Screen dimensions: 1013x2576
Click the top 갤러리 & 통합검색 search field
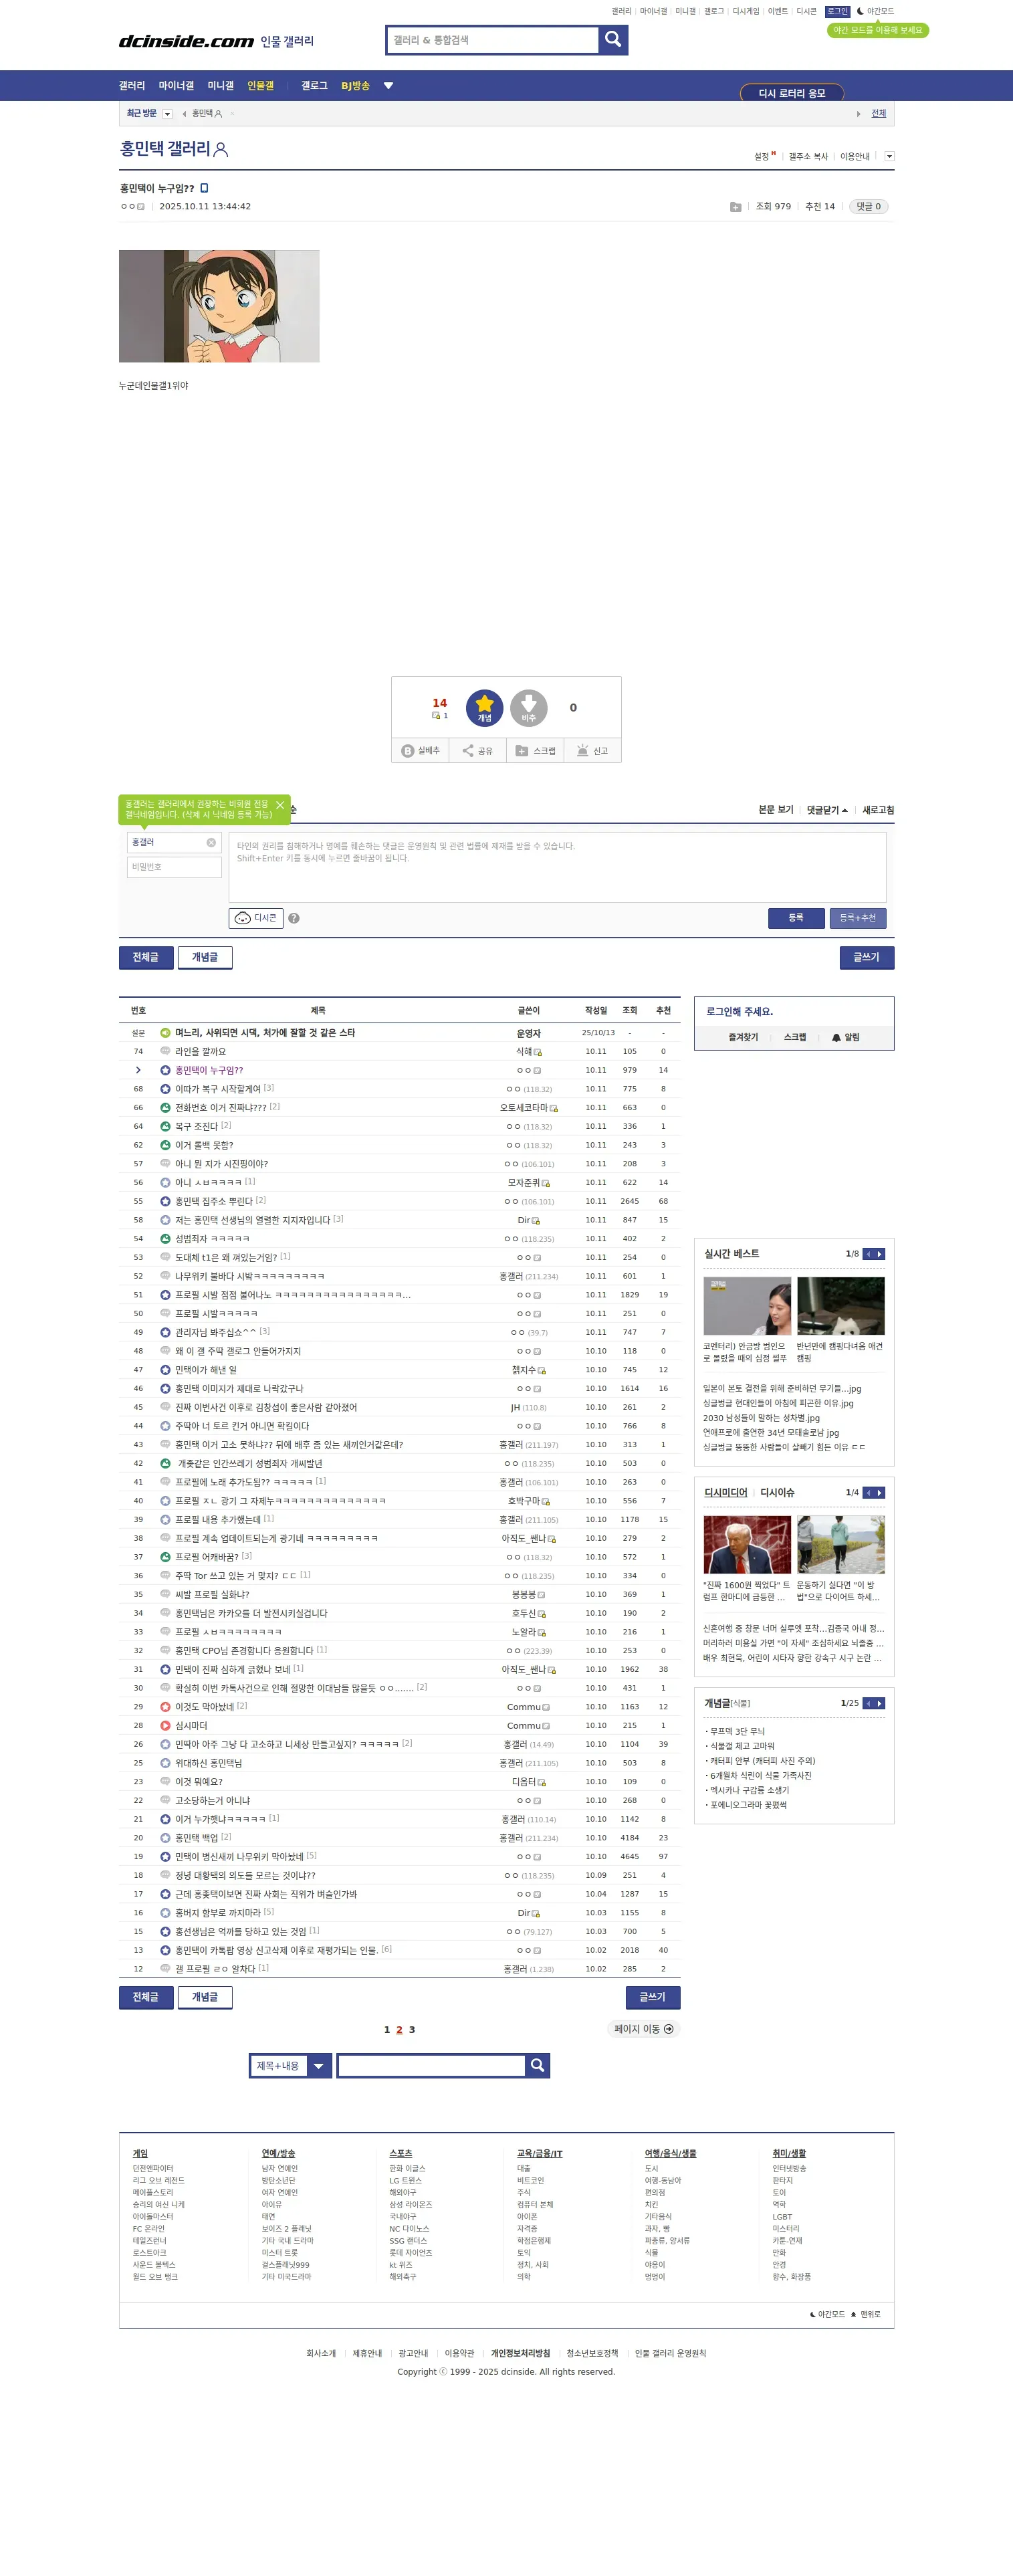pos(494,40)
